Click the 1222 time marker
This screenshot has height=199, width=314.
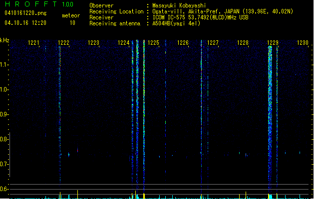point(63,43)
